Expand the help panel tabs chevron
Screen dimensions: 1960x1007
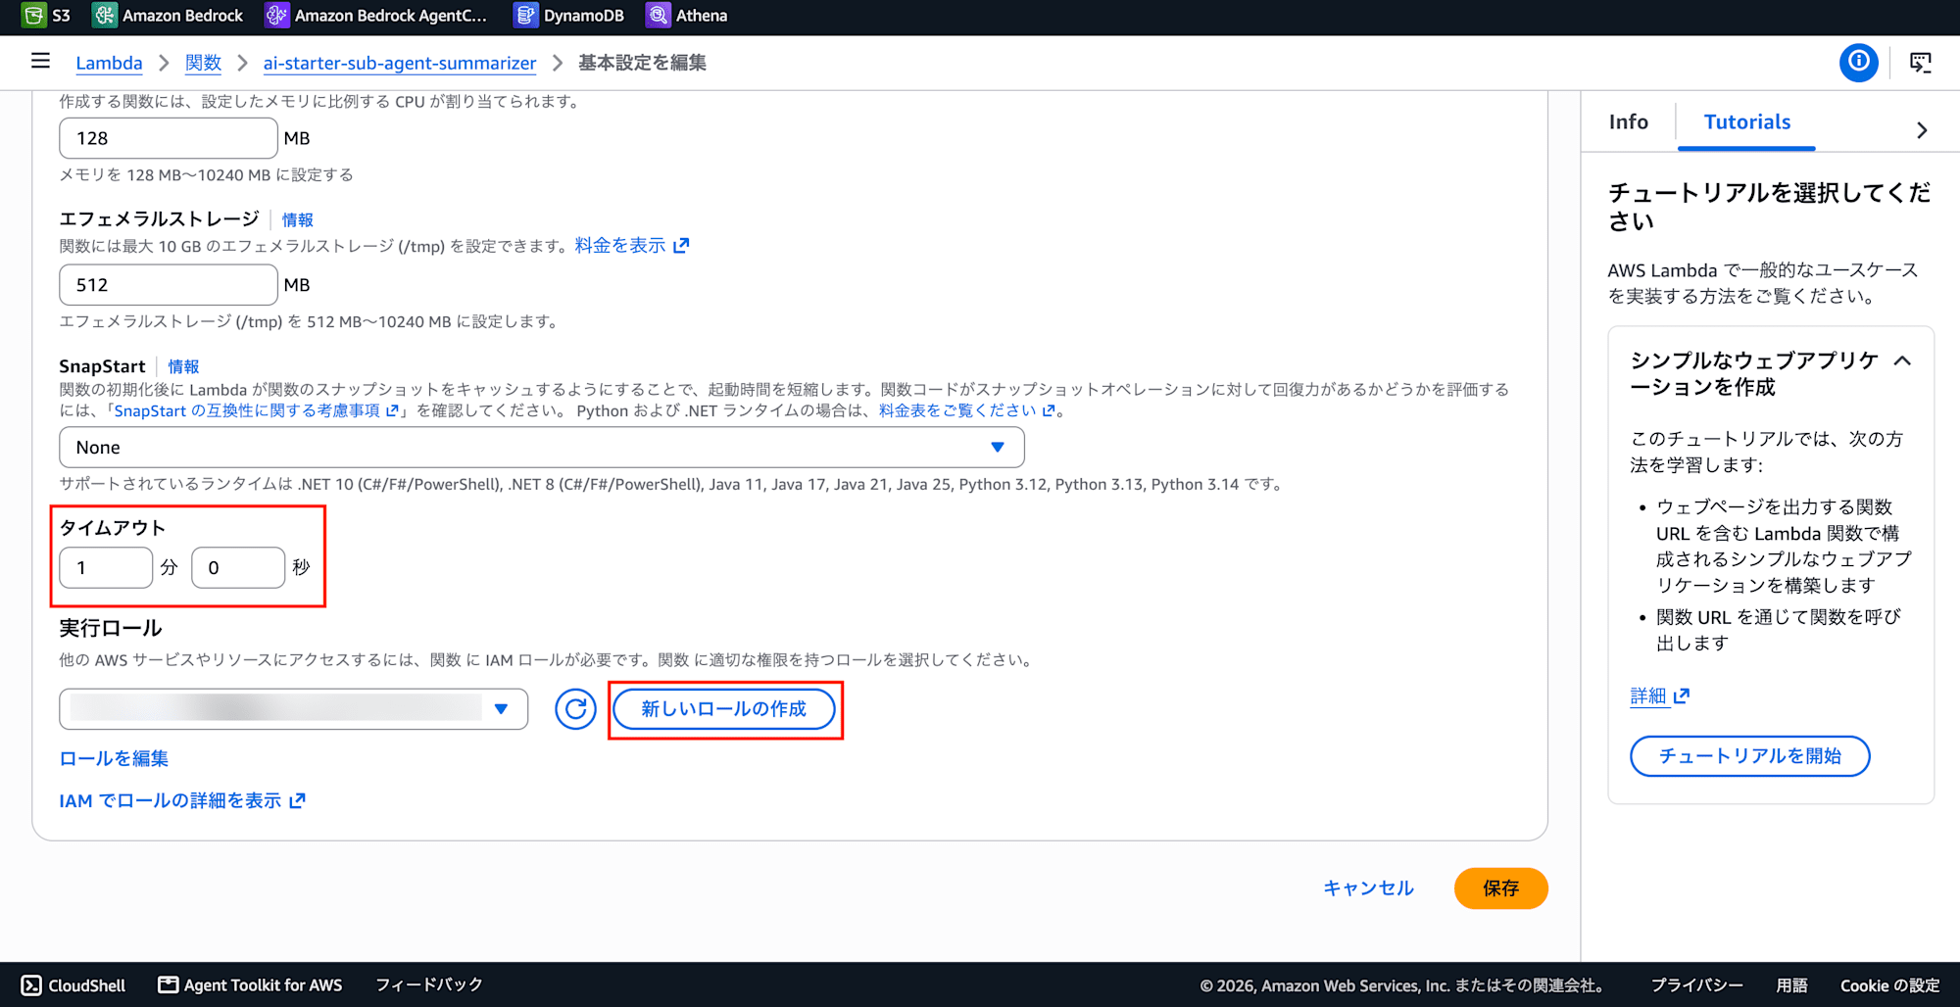point(1922,130)
